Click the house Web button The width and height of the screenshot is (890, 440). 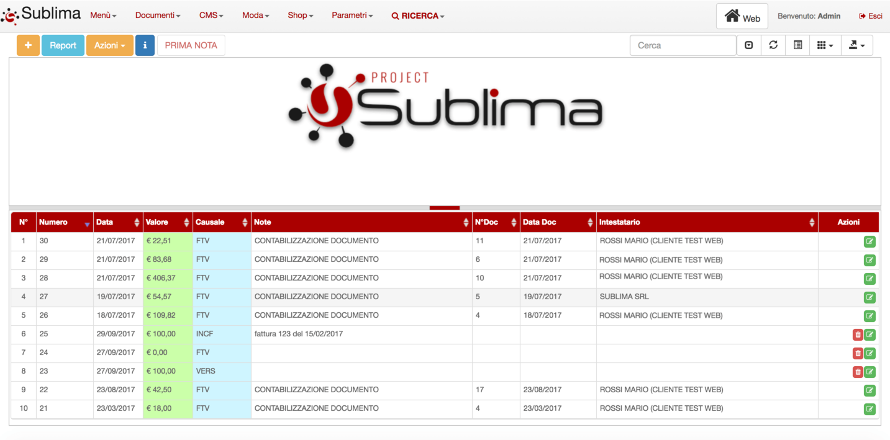pyautogui.click(x=742, y=16)
